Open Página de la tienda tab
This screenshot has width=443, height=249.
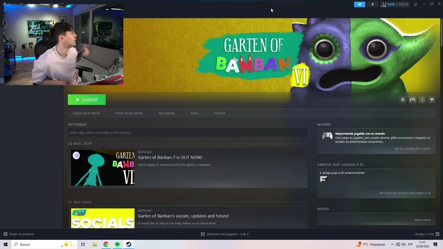pyautogui.click(x=86, y=113)
